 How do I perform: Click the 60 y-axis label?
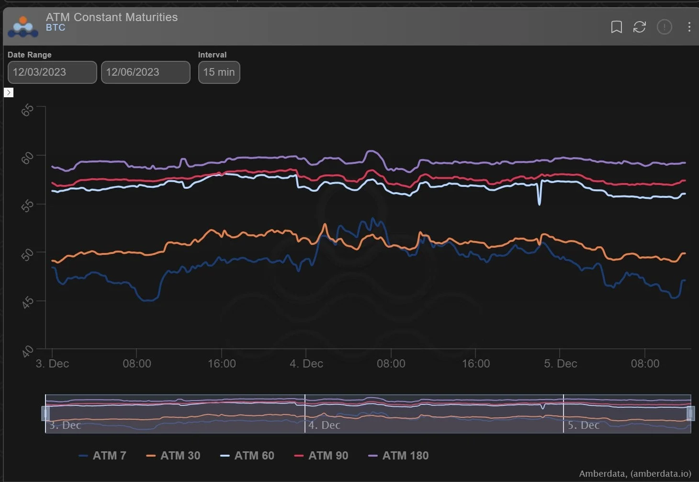[27, 157]
